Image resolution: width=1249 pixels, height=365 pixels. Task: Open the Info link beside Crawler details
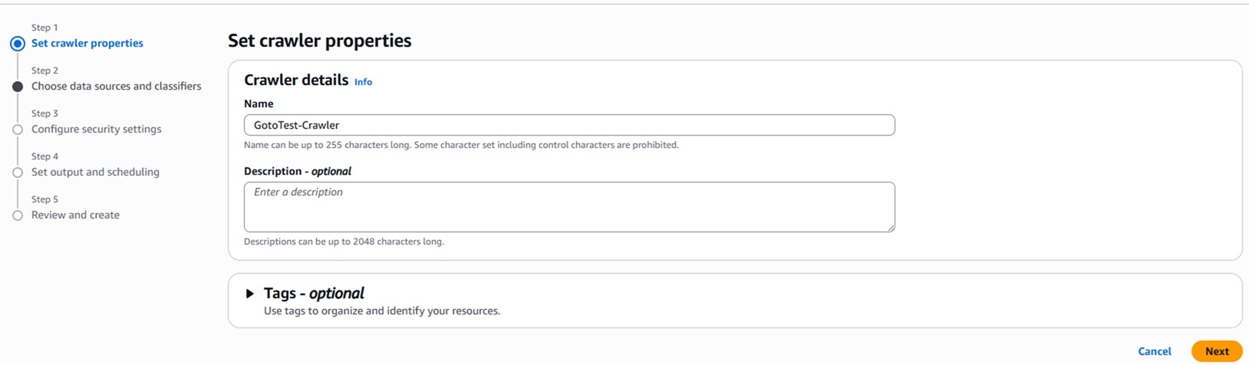tap(363, 82)
